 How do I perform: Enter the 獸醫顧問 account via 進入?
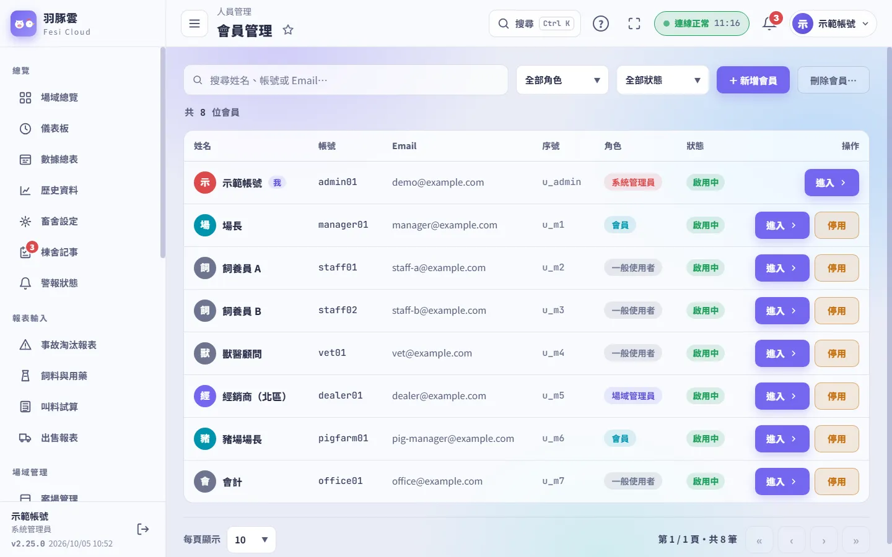coord(782,353)
